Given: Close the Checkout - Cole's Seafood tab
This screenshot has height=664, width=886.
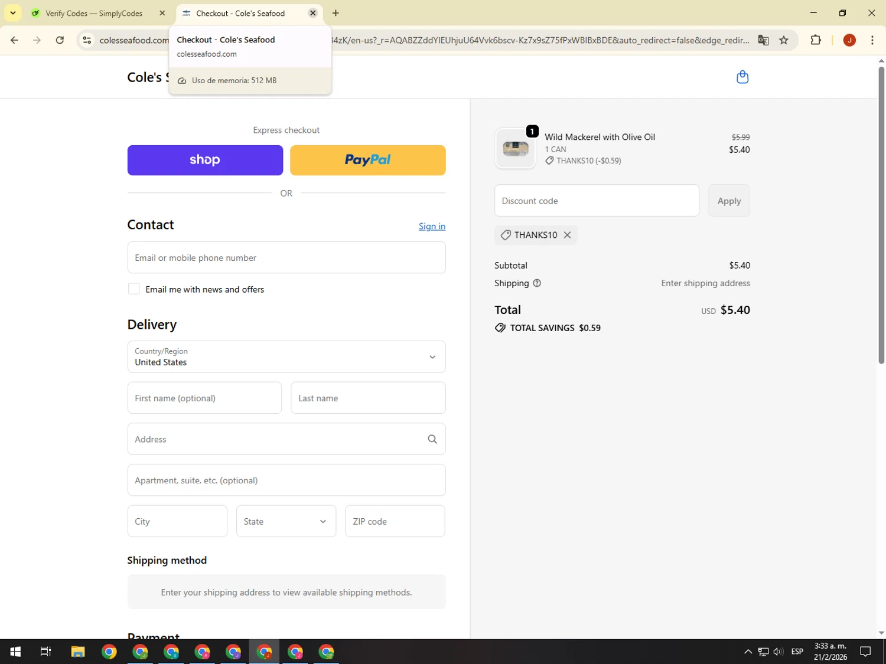Looking at the screenshot, I should click(x=313, y=13).
